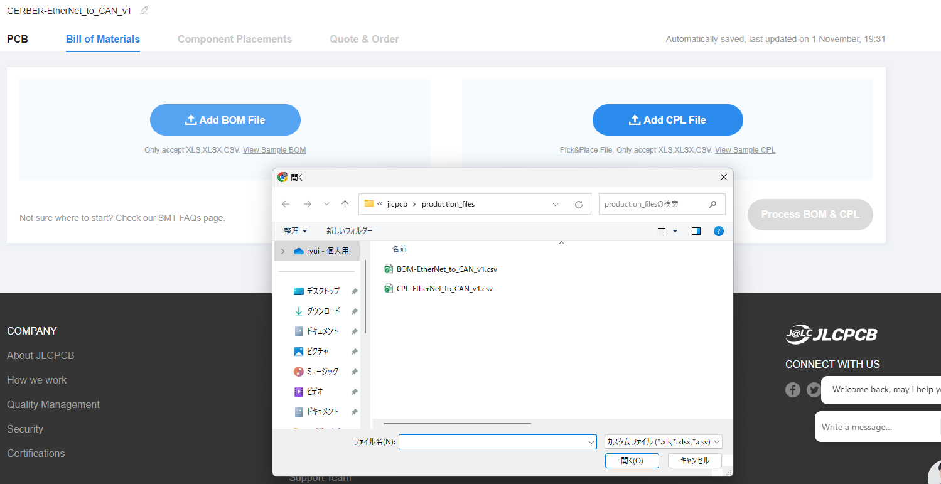Click the JLCPCB logo in the footer
The image size is (941, 484).
click(831, 335)
